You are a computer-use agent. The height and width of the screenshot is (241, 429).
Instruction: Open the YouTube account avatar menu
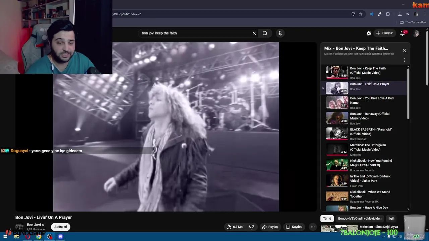(416, 33)
